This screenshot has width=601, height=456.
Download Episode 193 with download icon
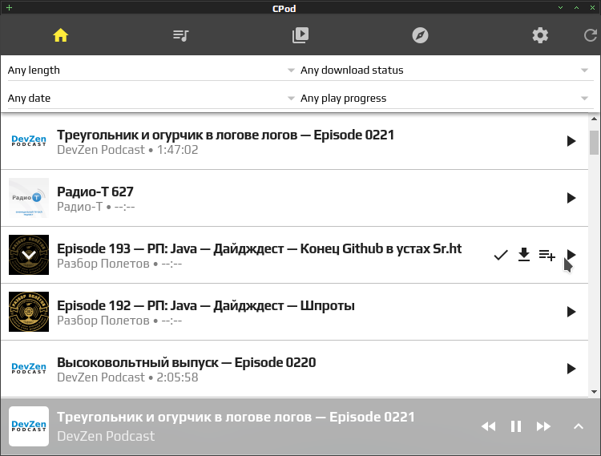[524, 255]
